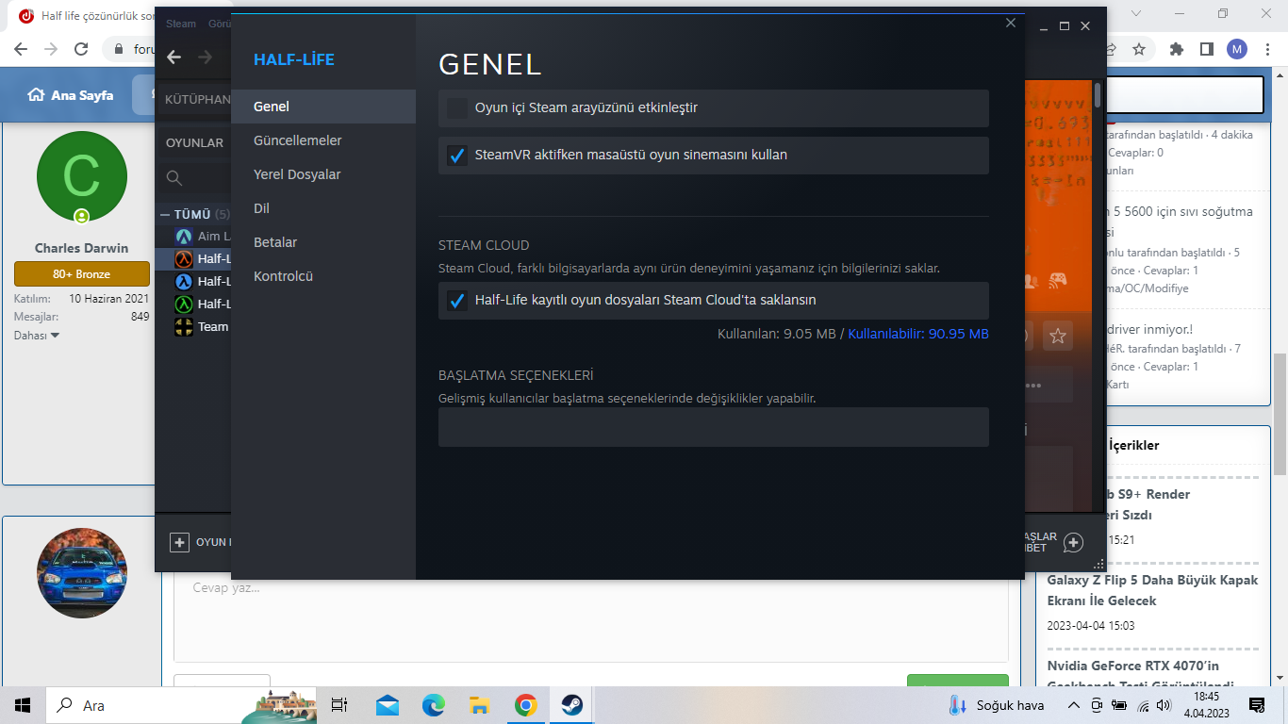
Task: Close the Half-Life properties dialog
Action: pyautogui.click(x=1011, y=24)
